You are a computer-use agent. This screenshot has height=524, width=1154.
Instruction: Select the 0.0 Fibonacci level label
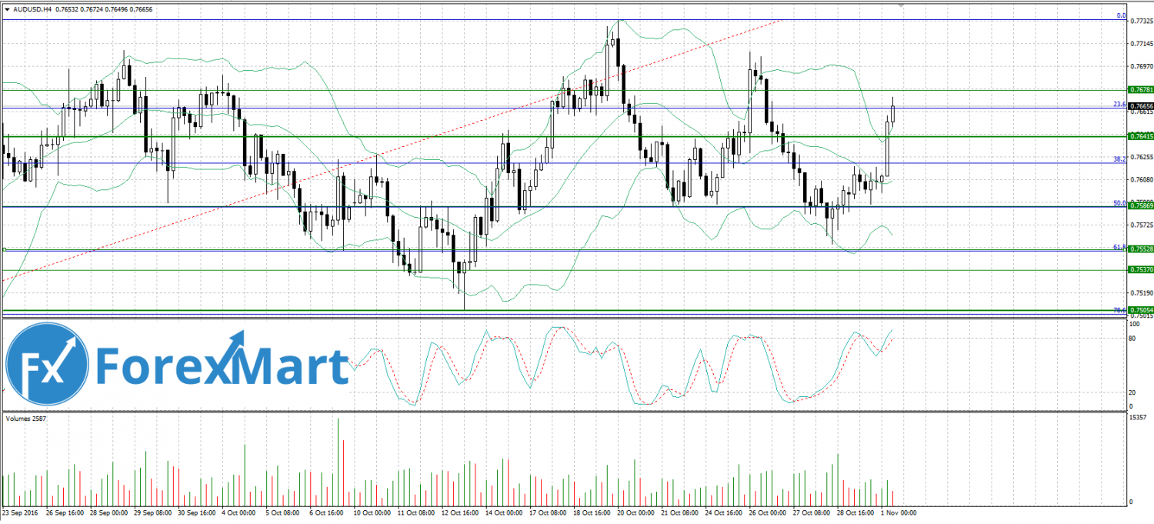click(1121, 15)
